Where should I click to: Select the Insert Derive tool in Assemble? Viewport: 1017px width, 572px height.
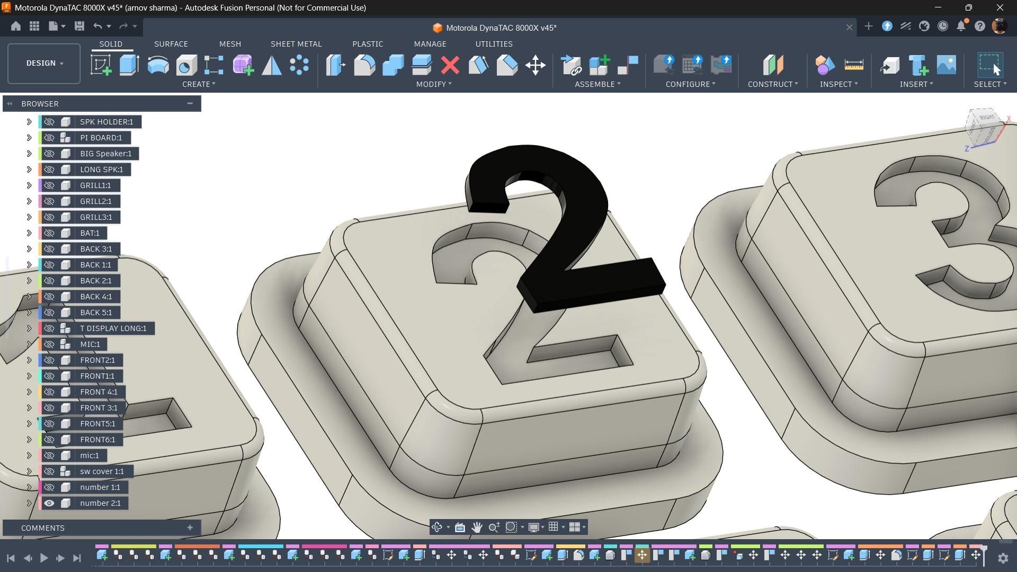point(571,65)
